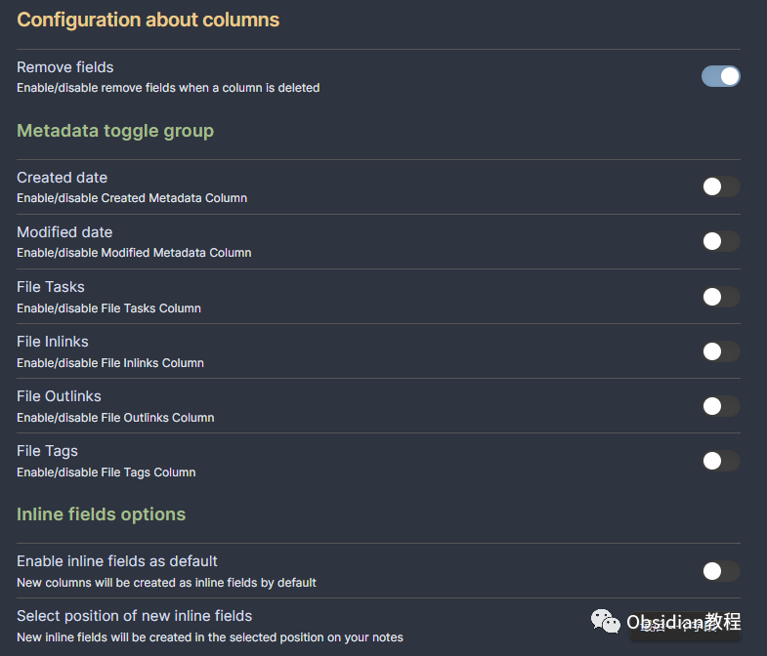Image resolution: width=767 pixels, height=656 pixels.
Task: Turn on Modified date metadata column
Action: coord(720,241)
